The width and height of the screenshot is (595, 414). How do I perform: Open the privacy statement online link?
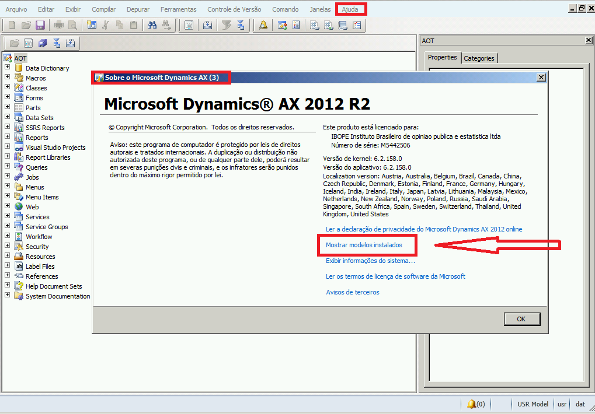point(424,229)
